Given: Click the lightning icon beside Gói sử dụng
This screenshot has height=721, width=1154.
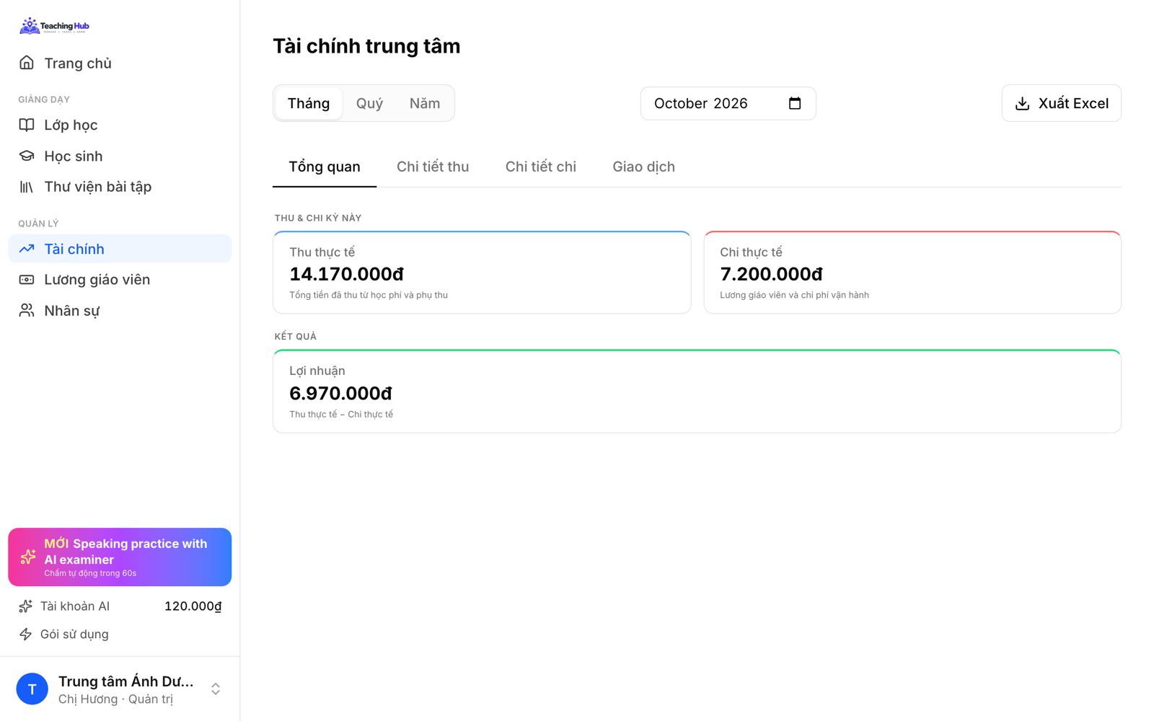Looking at the screenshot, I should [x=26, y=634].
